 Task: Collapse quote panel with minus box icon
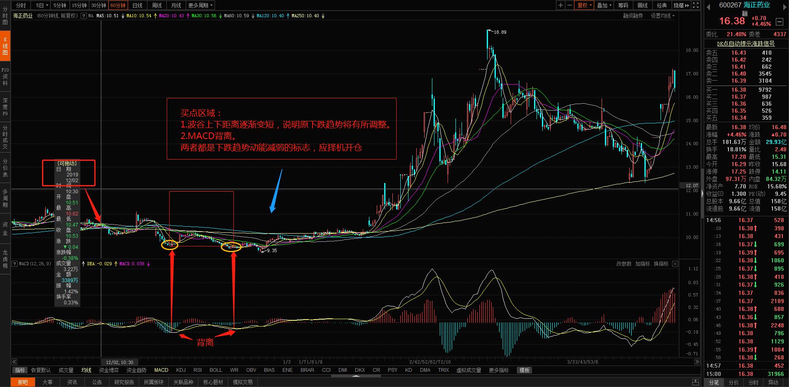coord(780,21)
